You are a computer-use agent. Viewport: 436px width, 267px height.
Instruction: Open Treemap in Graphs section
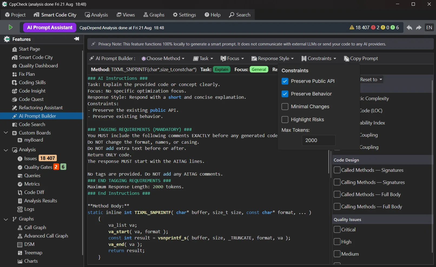pyautogui.click(x=30, y=253)
